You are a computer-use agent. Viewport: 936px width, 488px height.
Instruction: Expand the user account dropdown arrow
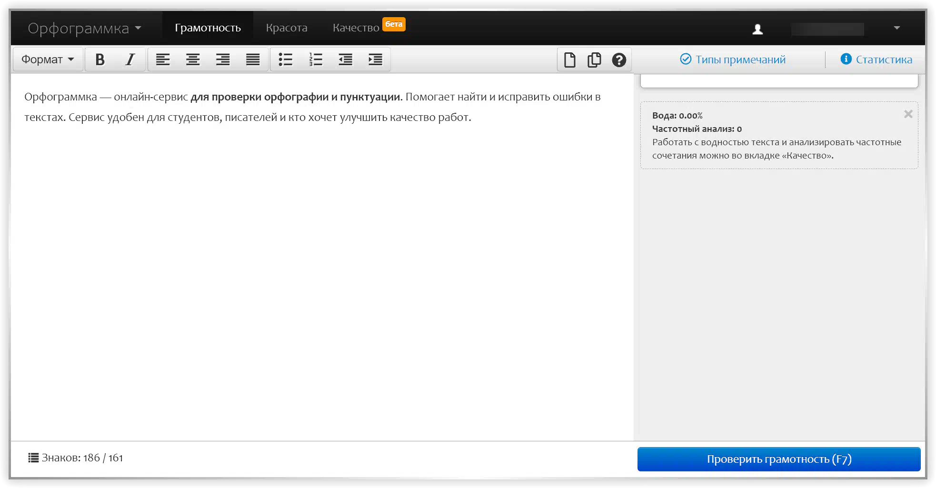(897, 28)
